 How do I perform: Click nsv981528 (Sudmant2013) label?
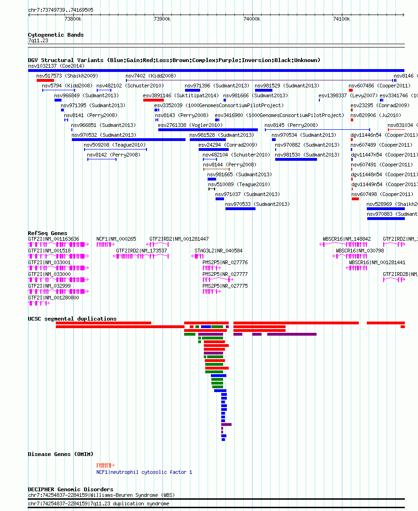coord(221,135)
